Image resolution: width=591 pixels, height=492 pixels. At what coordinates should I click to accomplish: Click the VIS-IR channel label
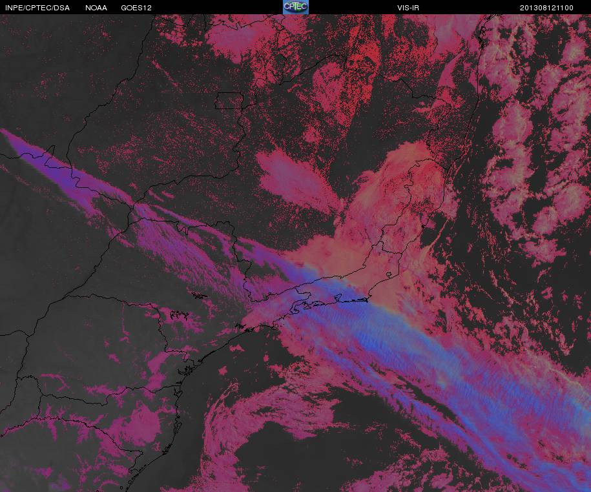tap(408, 8)
